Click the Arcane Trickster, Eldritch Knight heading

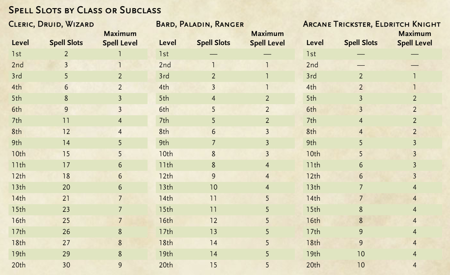[372, 24]
